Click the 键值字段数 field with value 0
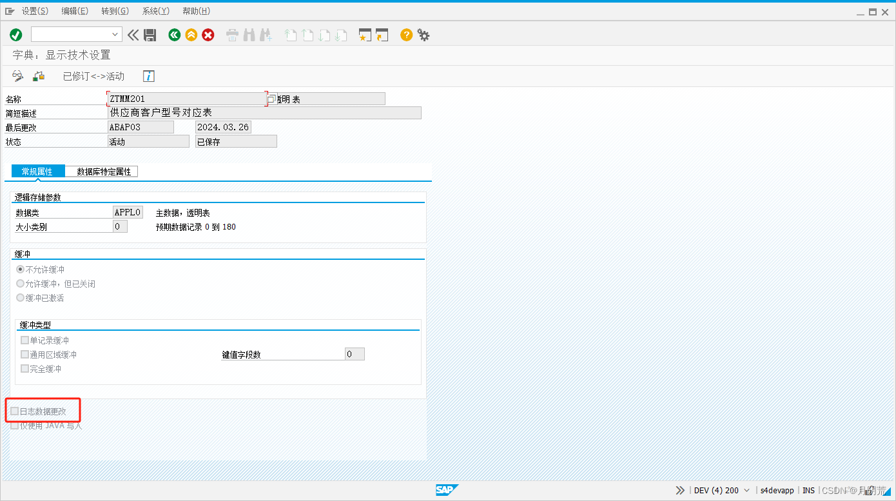The width and height of the screenshot is (896, 501). (x=355, y=354)
